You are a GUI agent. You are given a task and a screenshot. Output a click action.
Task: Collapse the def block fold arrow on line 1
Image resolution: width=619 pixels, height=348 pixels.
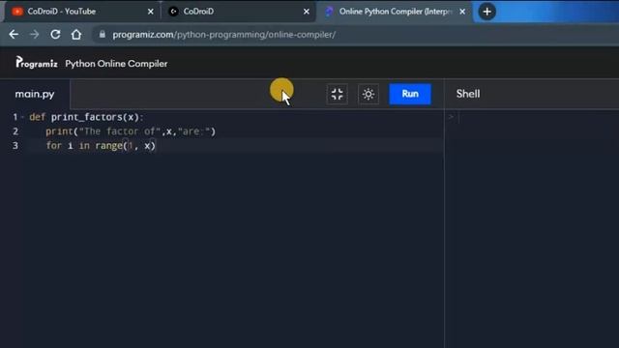22,117
